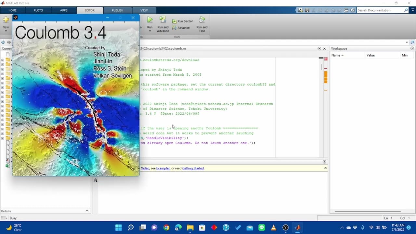Open the Run button dropdown arrow

click(x=150, y=31)
